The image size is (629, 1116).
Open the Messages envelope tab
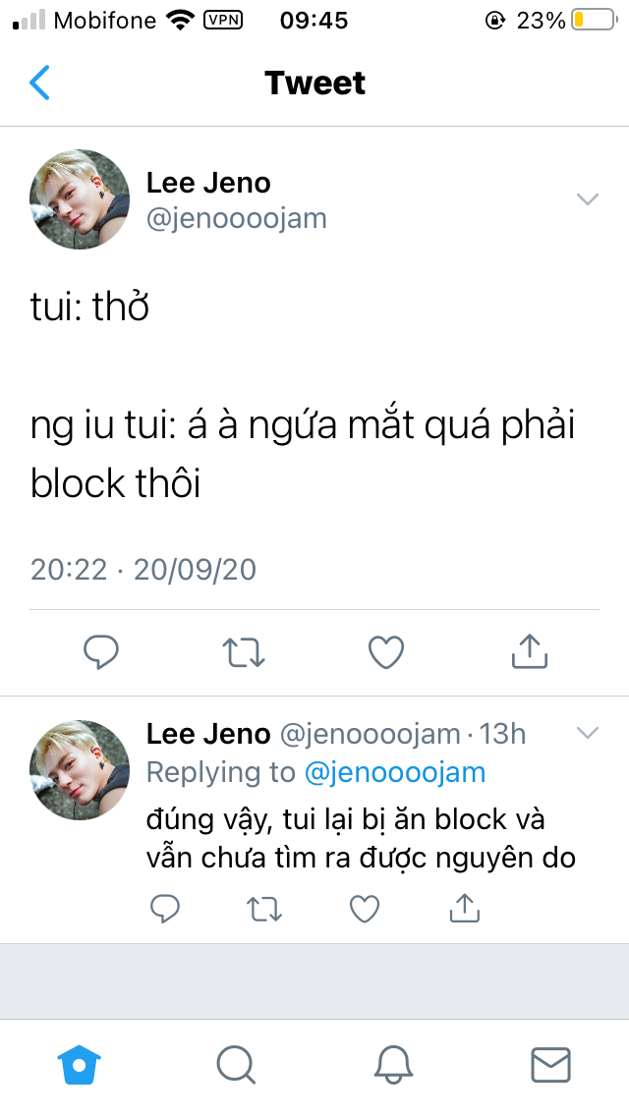[550, 1065]
